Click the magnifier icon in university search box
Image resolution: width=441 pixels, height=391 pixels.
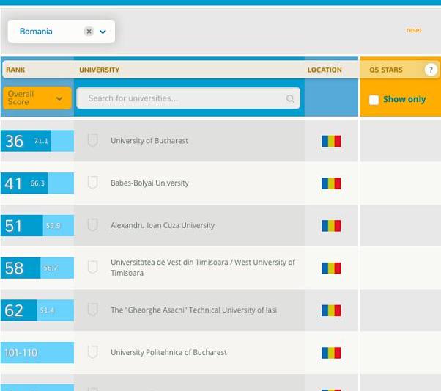click(x=290, y=98)
